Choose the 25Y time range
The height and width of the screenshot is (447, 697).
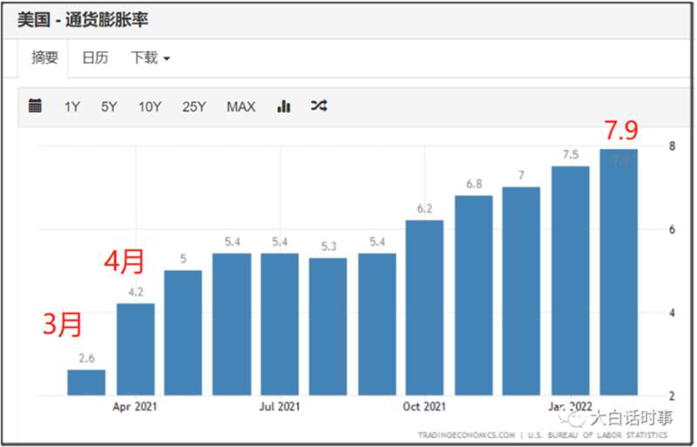click(193, 107)
